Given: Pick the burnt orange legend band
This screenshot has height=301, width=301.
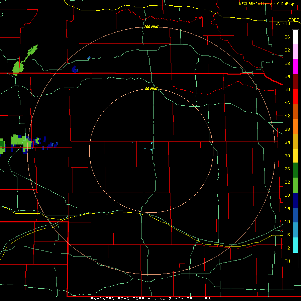Looking at the screenshot, I should coord(295,111).
